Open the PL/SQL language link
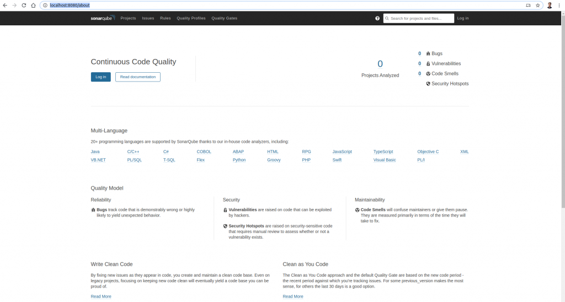565x302 pixels. click(135, 160)
